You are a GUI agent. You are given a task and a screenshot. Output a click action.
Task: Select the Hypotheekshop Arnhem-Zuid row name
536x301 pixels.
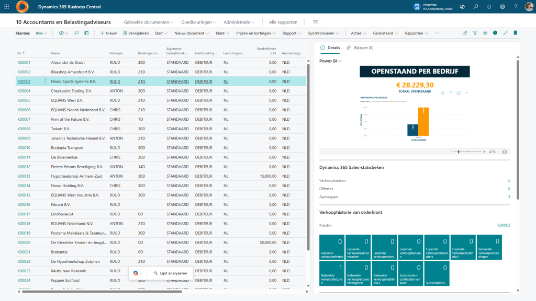[76, 176]
